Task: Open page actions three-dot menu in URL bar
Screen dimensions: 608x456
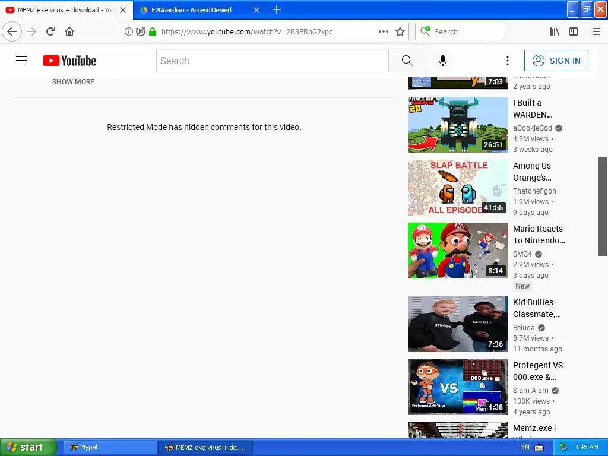Action: point(383,31)
